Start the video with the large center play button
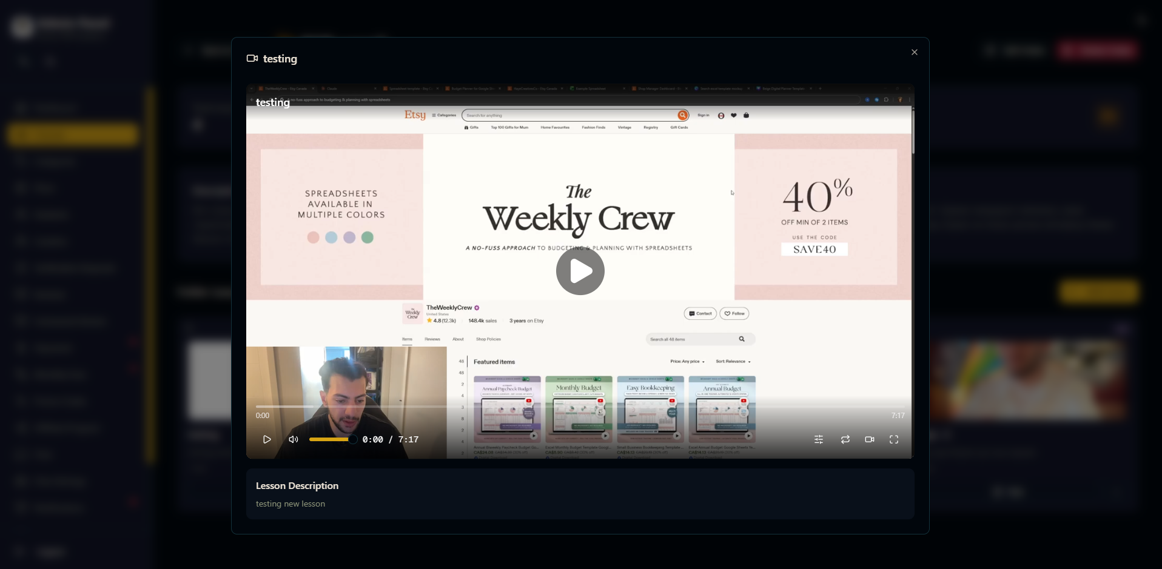 click(x=580, y=271)
